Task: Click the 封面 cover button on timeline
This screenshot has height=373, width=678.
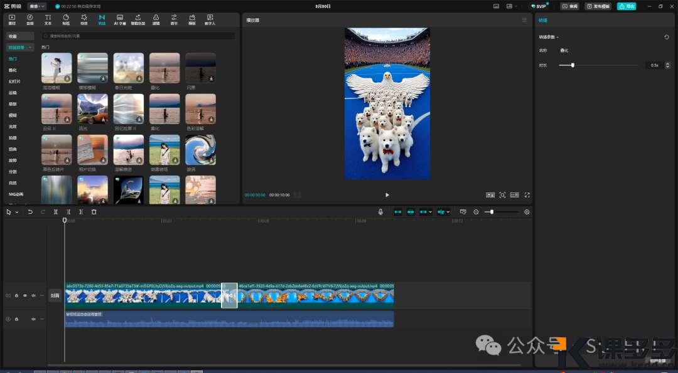Action: (55, 295)
